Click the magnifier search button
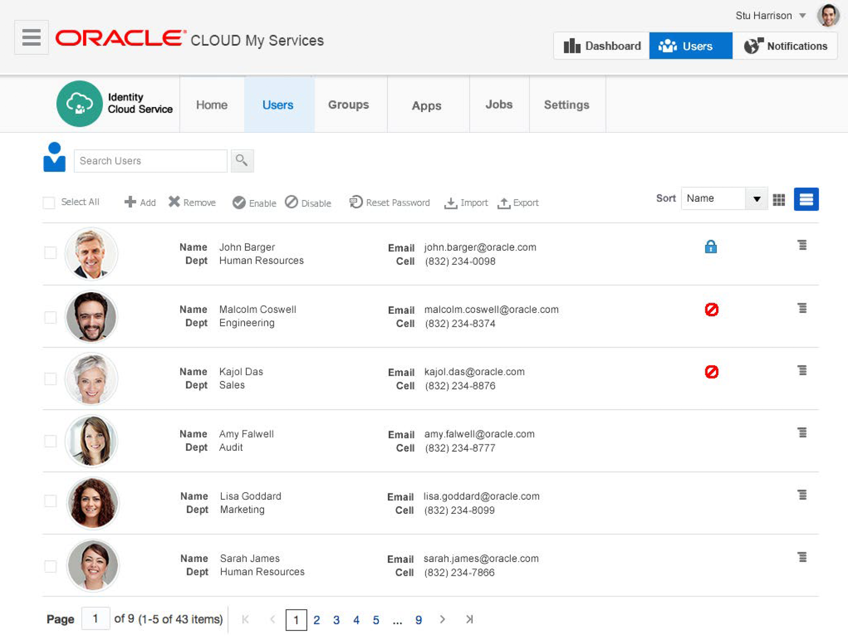The width and height of the screenshot is (848, 636). click(242, 161)
